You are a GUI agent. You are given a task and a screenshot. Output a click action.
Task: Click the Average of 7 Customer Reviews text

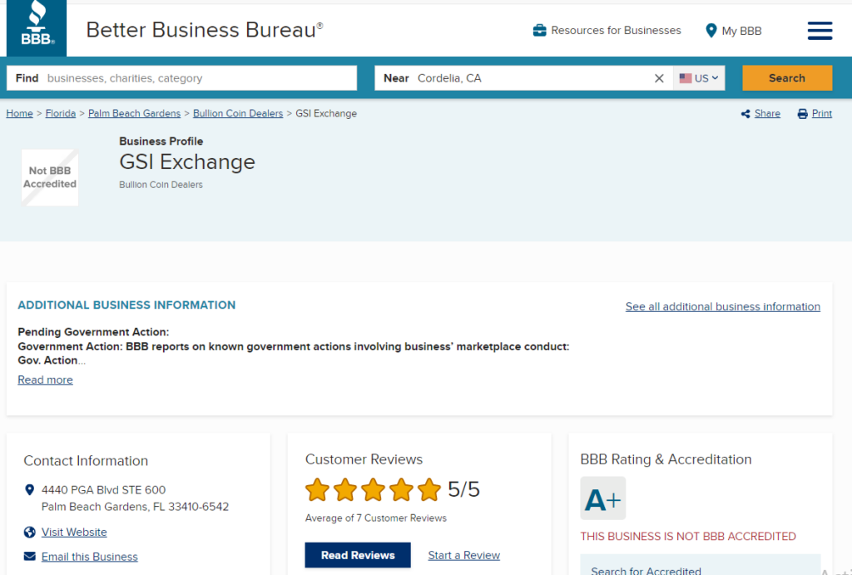pyautogui.click(x=376, y=518)
